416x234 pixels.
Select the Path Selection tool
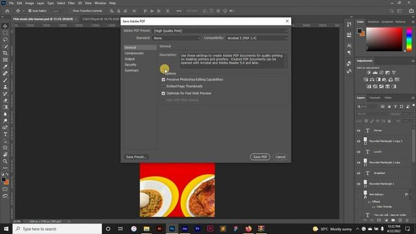pos(5,141)
